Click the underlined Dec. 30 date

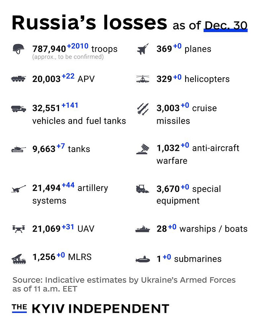[226, 26]
